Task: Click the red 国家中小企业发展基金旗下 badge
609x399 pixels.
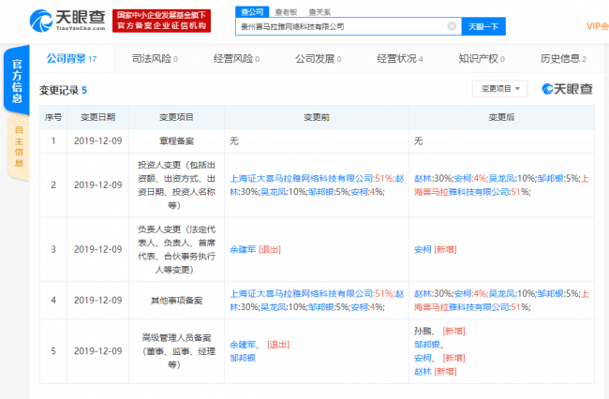Action: (x=161, y=21)
